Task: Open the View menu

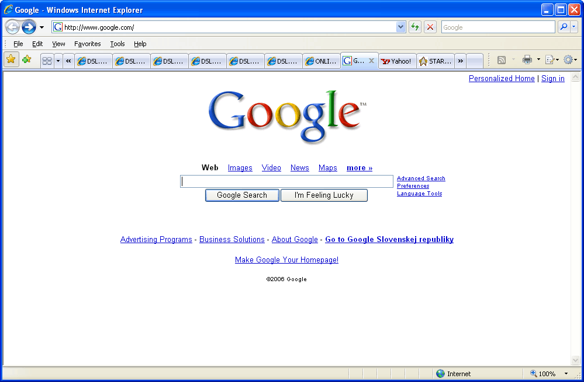Action: click(58, 44)
